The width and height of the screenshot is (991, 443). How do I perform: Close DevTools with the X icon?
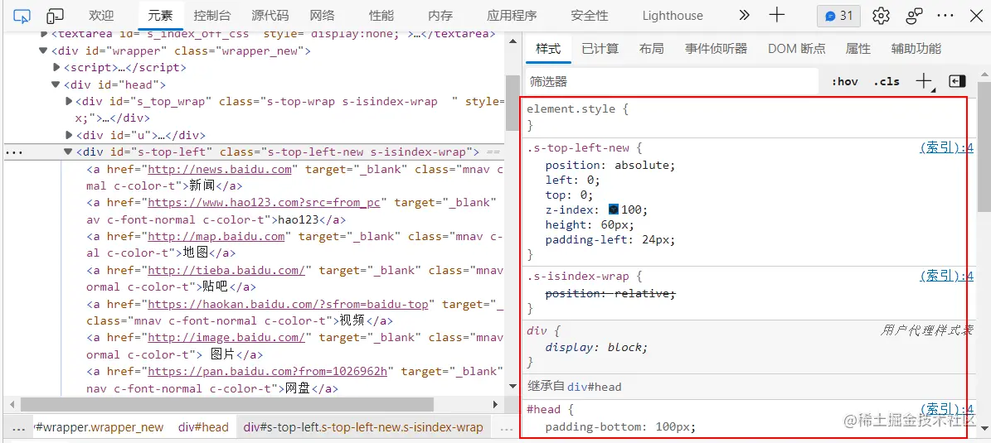[x=976, y=16]
